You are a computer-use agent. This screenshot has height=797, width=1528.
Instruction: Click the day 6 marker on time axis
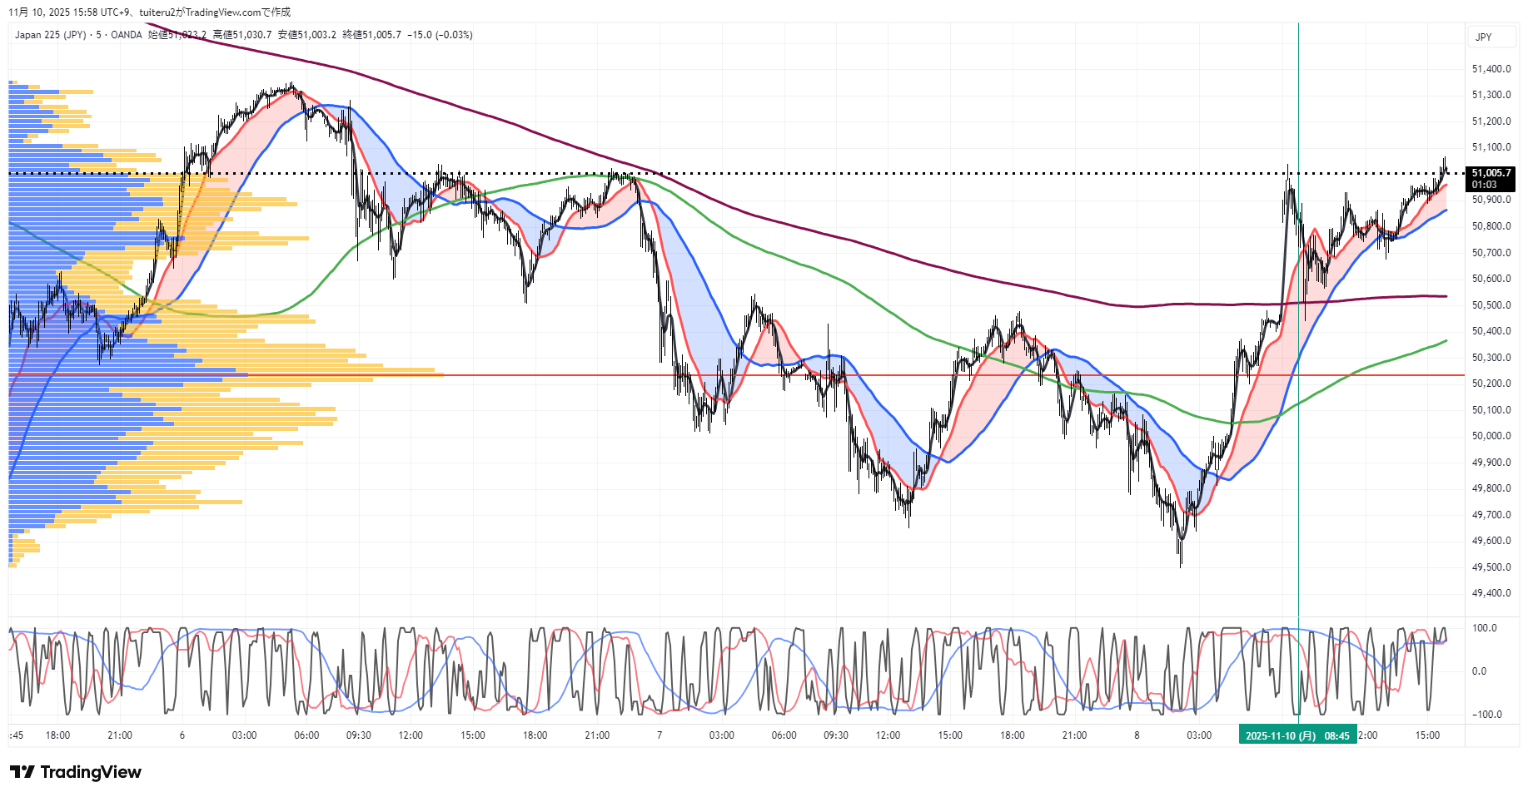[x=182, y=735]
